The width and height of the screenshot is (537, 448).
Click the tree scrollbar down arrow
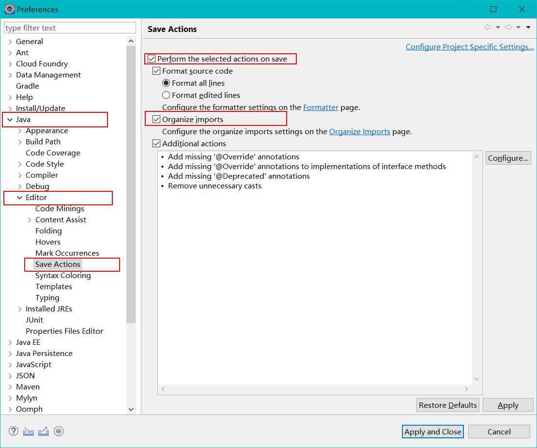(x=131, y=409)
